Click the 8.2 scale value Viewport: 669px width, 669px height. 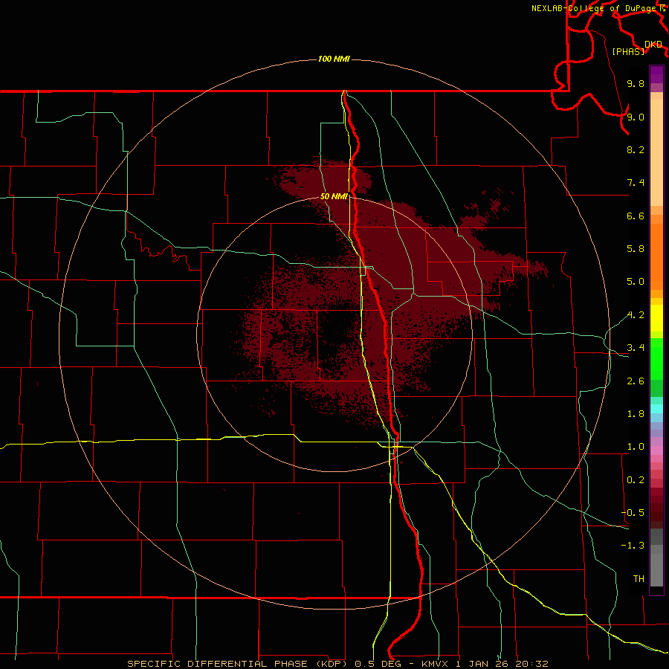pyautogui.click(x=636, y=149)
